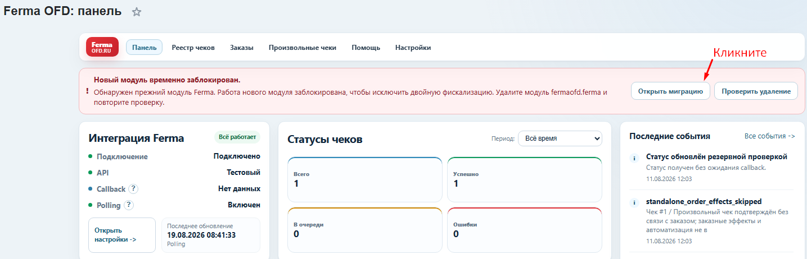This screenshot has height=259, width=807.
Task: Switch to Реестр чеков tab
Action: 193,48
